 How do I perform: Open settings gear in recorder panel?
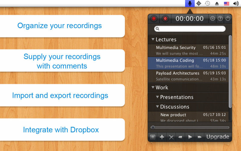(x=213, y=18)
